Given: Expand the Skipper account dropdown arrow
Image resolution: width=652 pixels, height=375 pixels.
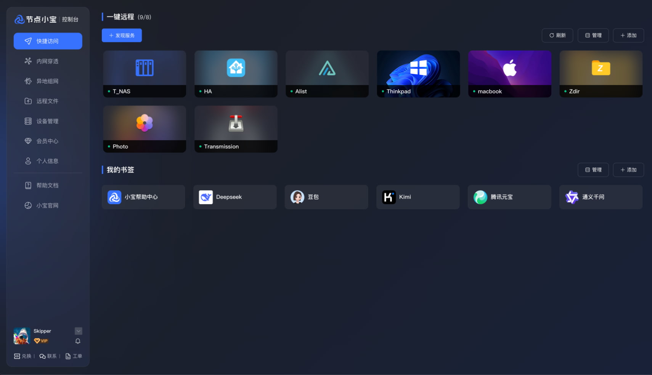Looking at the screenshot, I should 79,331.
